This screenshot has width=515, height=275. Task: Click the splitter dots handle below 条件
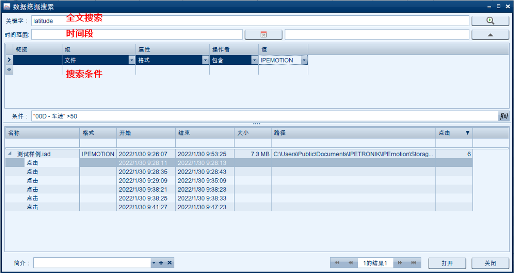tap(257, 124)
